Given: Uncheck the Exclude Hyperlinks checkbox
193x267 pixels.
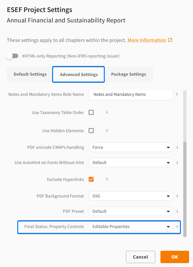Looking at the screenshot, I should [91, 179].
